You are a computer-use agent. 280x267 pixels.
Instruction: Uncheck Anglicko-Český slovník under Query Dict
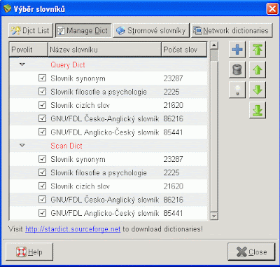[42, 132]
